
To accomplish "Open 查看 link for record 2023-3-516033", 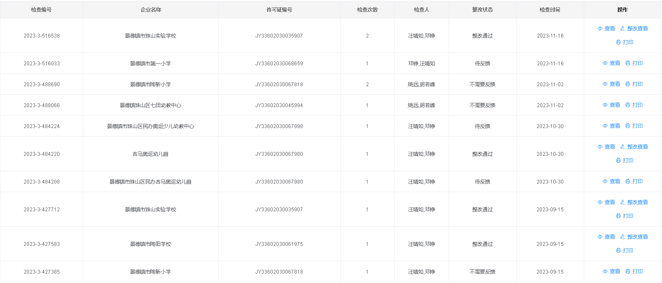I will (x=615, y=63).
